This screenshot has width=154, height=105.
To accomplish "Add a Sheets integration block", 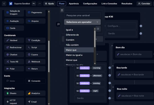I will 14,93.
